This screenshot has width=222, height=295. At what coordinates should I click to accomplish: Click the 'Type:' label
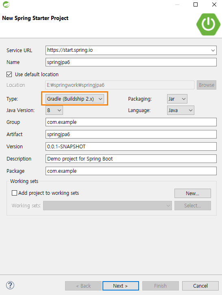[12, 99]
